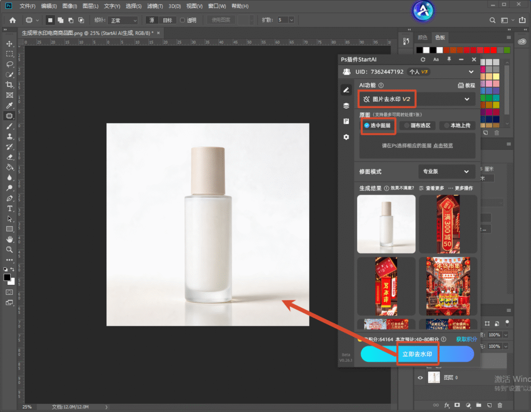
Task: Select the 选中图层 radio option
Action: 378,126
